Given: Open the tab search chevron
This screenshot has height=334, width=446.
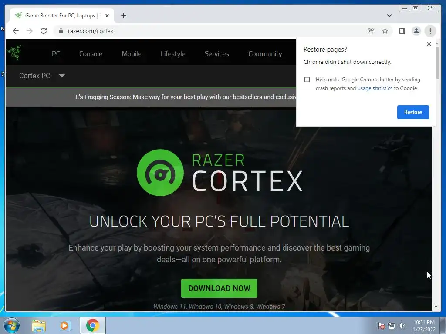Looking at the screenshot, I should pyautogui.click(x=389, y=16).
